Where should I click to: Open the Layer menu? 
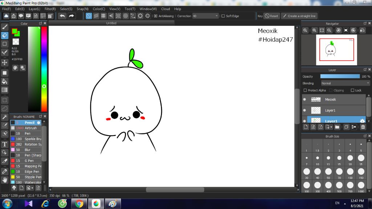35,9
